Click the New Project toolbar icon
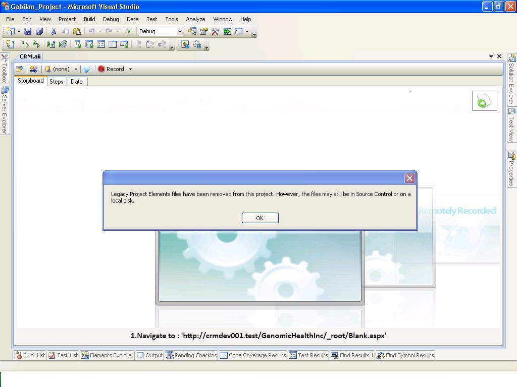 pyautogui.click(x=11, y=31)
